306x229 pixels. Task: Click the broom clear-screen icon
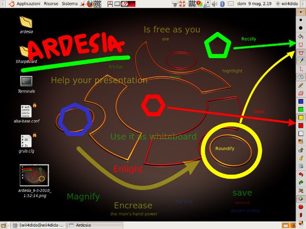coord(301,158)
